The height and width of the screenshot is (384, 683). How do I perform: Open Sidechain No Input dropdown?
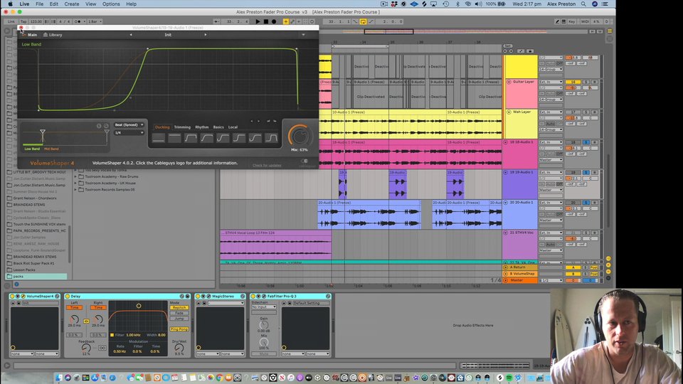[x=263, y=307]
